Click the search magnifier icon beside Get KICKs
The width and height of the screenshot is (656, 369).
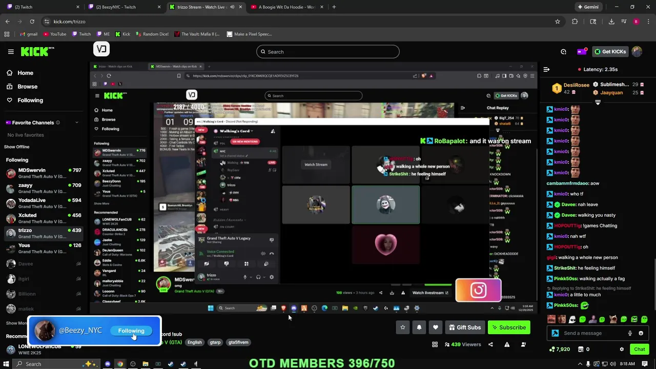pos(563,52)
